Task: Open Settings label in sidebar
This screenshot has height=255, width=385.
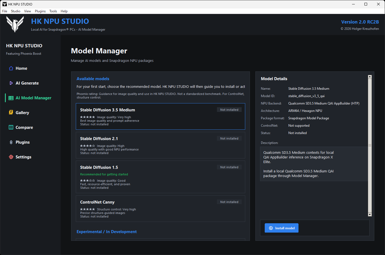Action: pos(23,157)
